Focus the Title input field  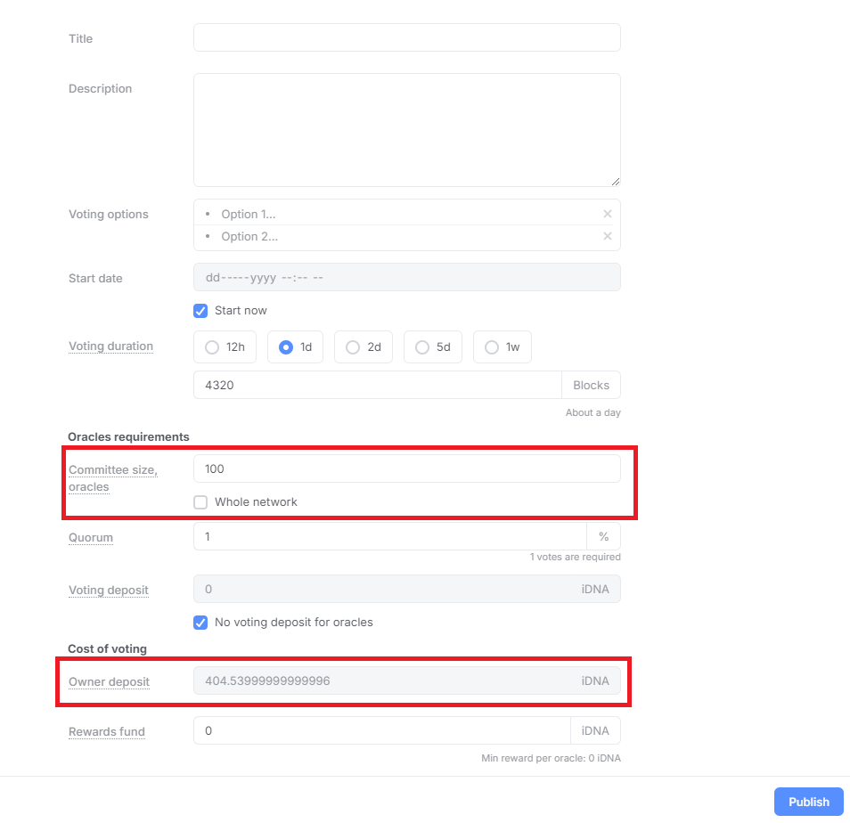click(x=406, y=37)
